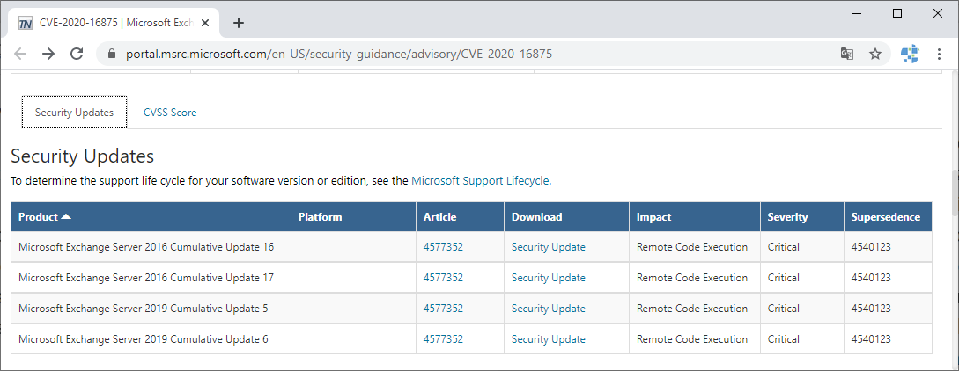Download Security Update for Exchange 2016 CU 17

click(x=548, y=278)
